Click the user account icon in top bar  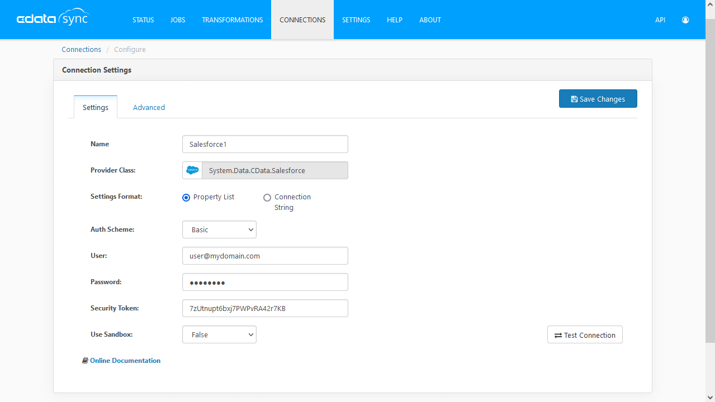coord(685,20)
